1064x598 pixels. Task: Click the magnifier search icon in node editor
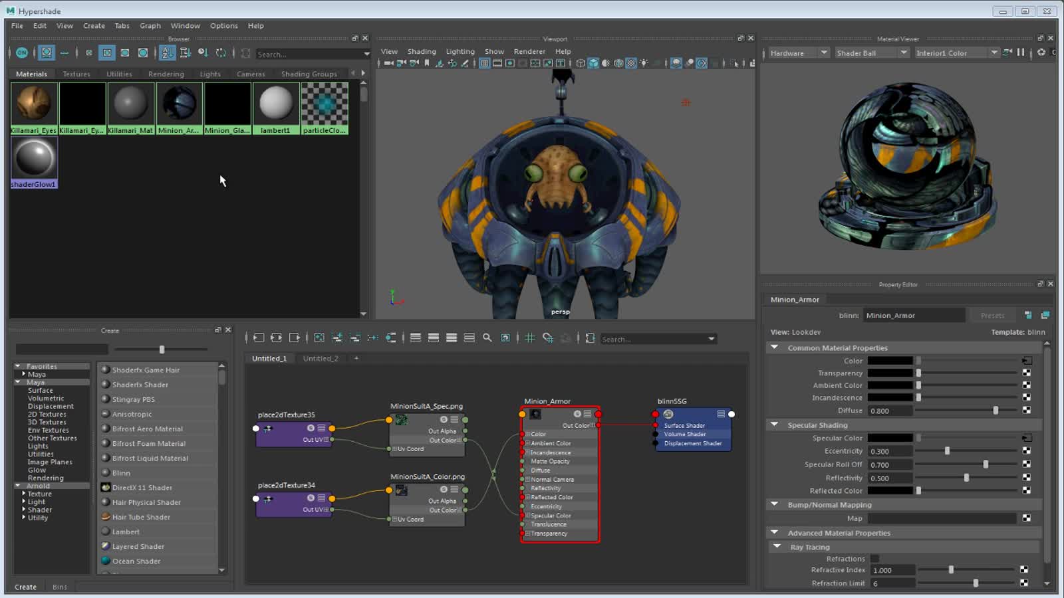pyautogui.click(x=487, y=338)
